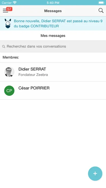
Task: Open conversation with Didier SERRAT
Action: (53, 72)
